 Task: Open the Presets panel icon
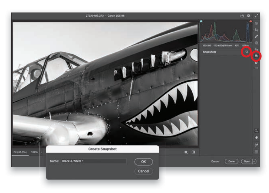[x=256, y=62]
